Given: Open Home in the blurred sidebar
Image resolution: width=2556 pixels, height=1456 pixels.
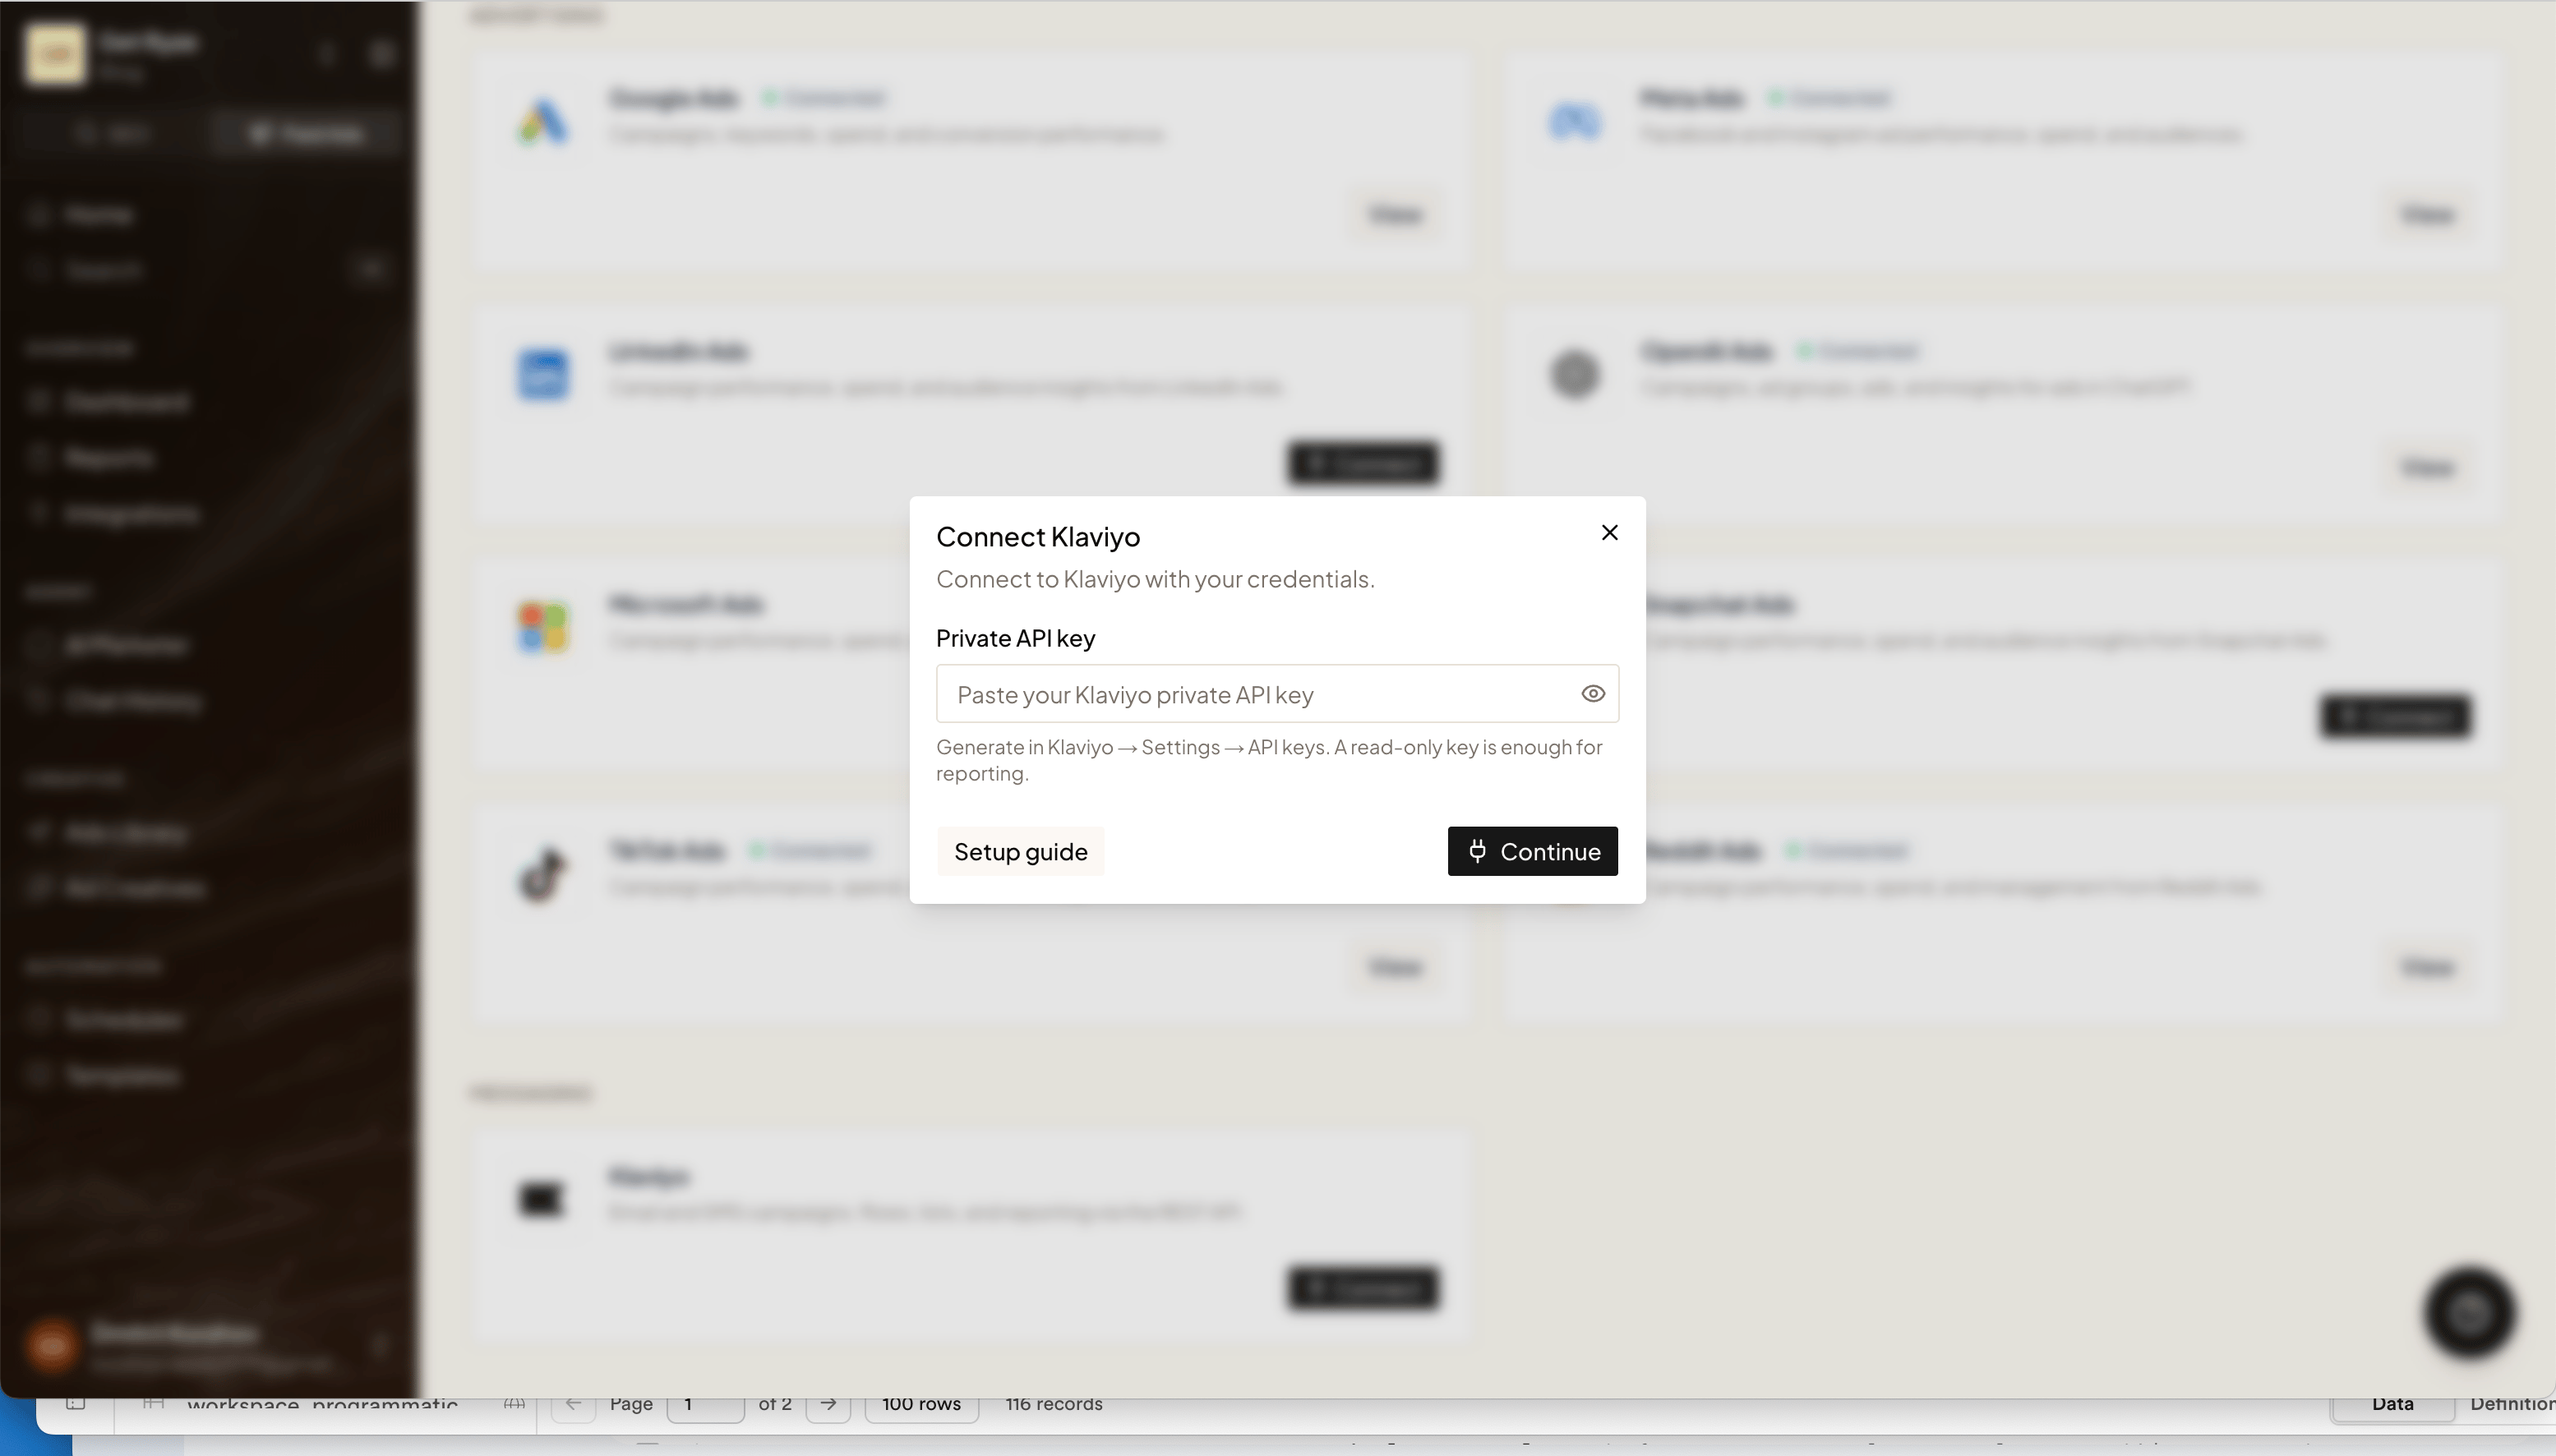Looking at the screenshot, I should (x=98, y=214).
